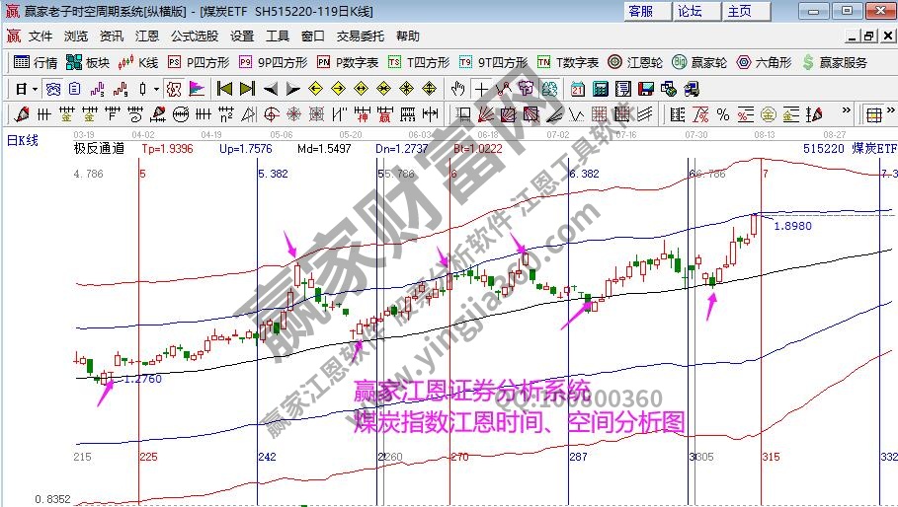The height and width of the screenshot is (507, 898).
Task: Click the 极反通道 indicator name
Action: 99,149
